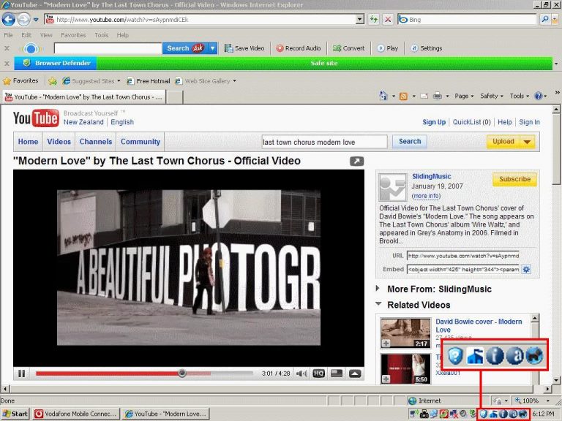Click the Read Mail envelope icon

pyautogui.click(x=424, y=96)
